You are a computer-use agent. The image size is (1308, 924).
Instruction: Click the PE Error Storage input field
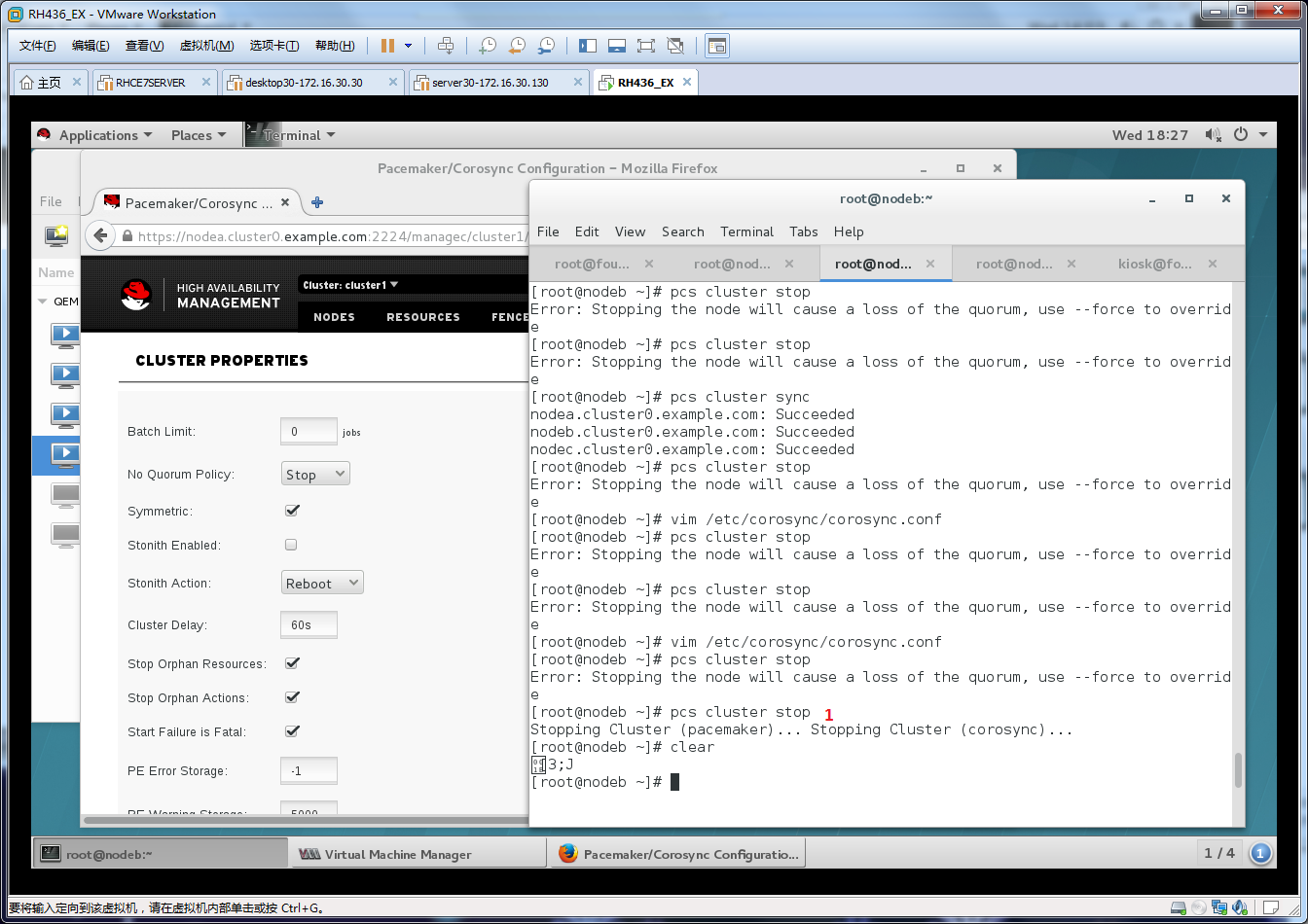point(309,770)
